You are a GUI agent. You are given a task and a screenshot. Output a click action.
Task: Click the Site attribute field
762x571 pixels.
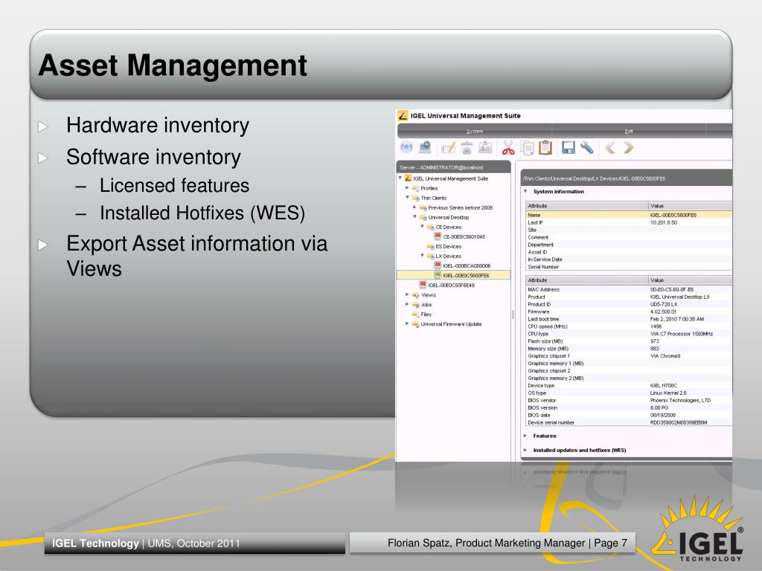[x=629, y=230]
